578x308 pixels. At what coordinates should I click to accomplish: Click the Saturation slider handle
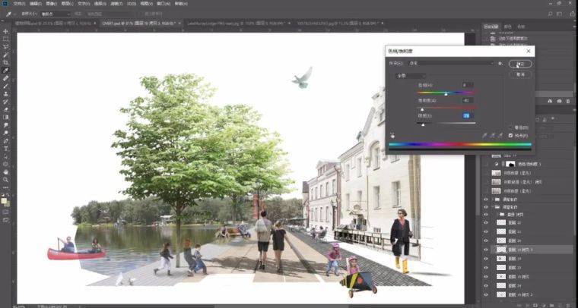coord(422,109)
